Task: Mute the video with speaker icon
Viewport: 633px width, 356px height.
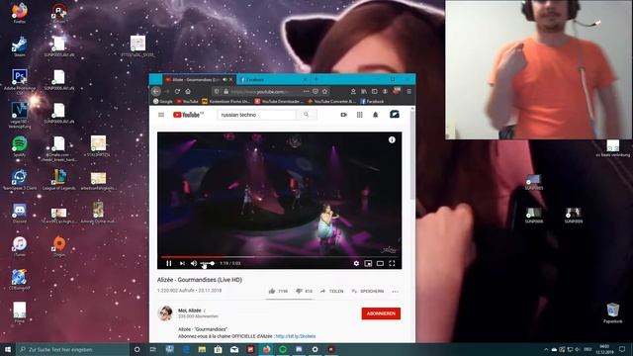Action: pos(194,264)
